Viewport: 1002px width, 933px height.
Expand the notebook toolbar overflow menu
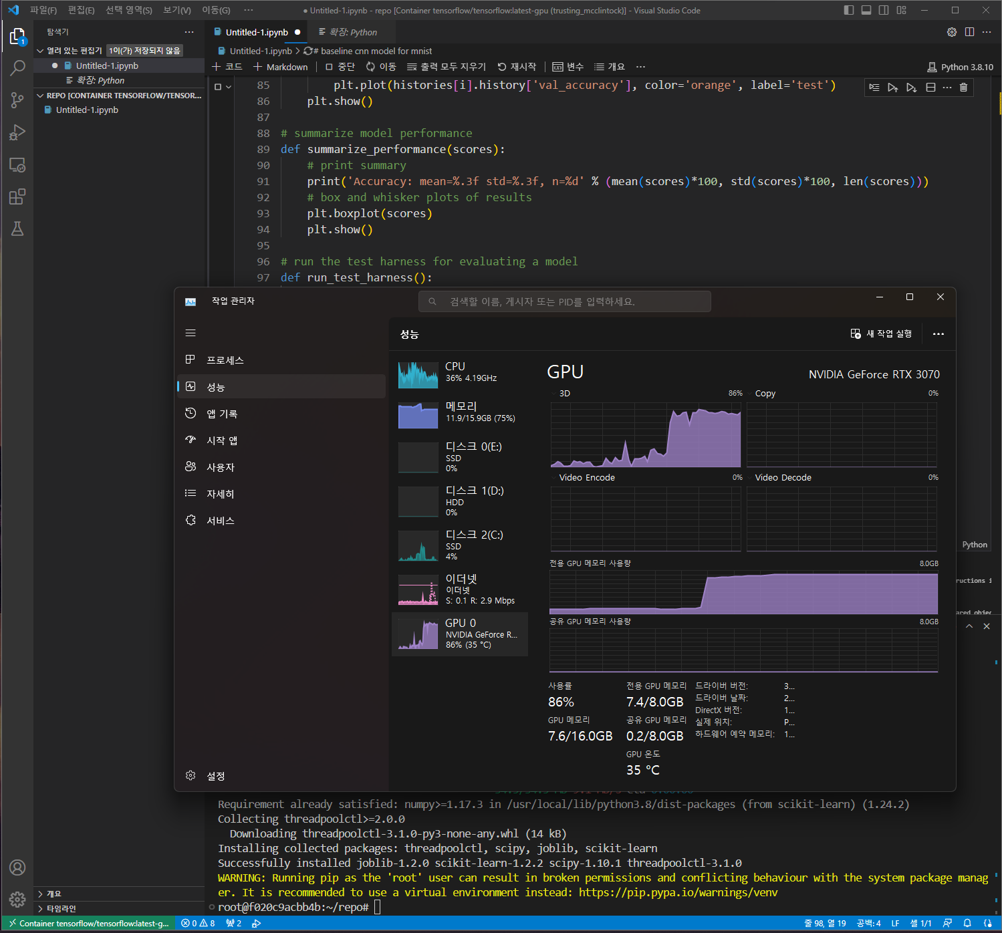click(640, 66)
